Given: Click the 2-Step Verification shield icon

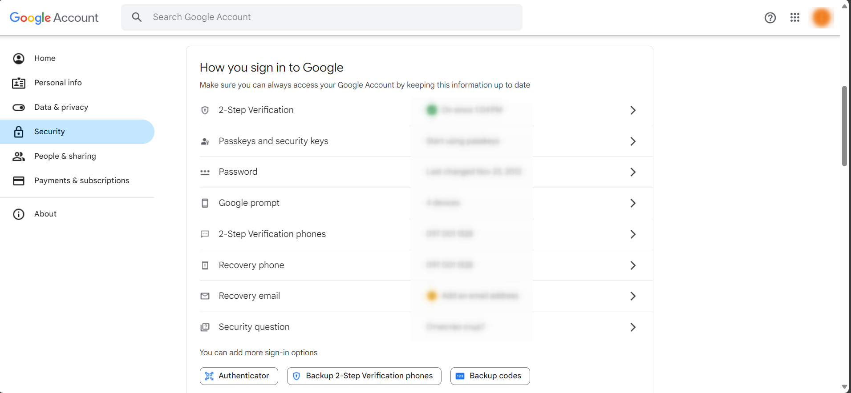Looking at the screenshot, I should (x=205, y=110).
